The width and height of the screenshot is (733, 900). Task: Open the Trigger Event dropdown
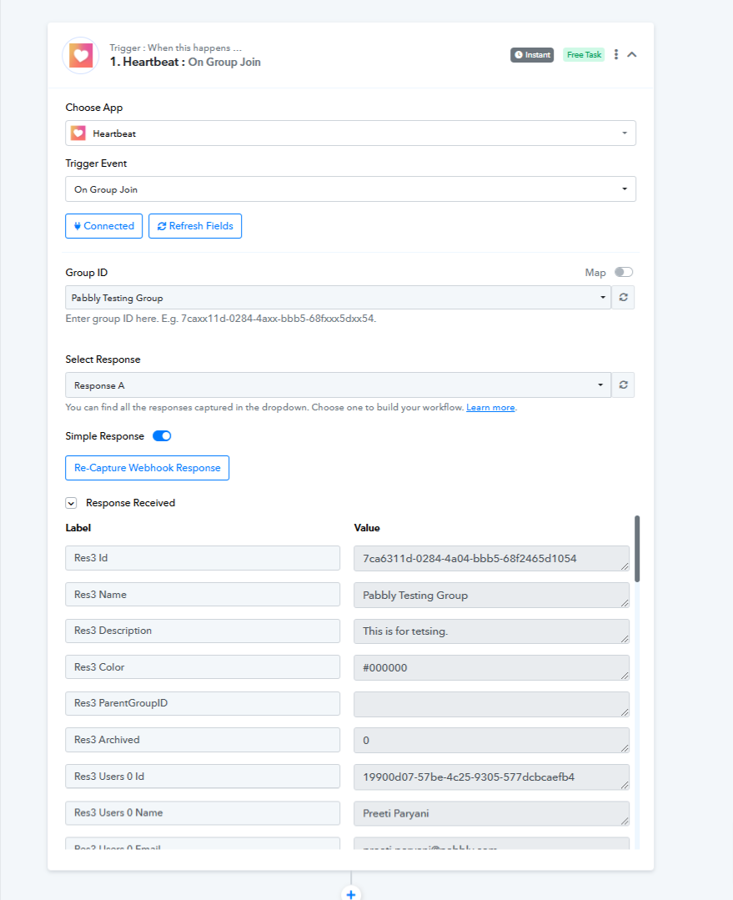[351, 189]
